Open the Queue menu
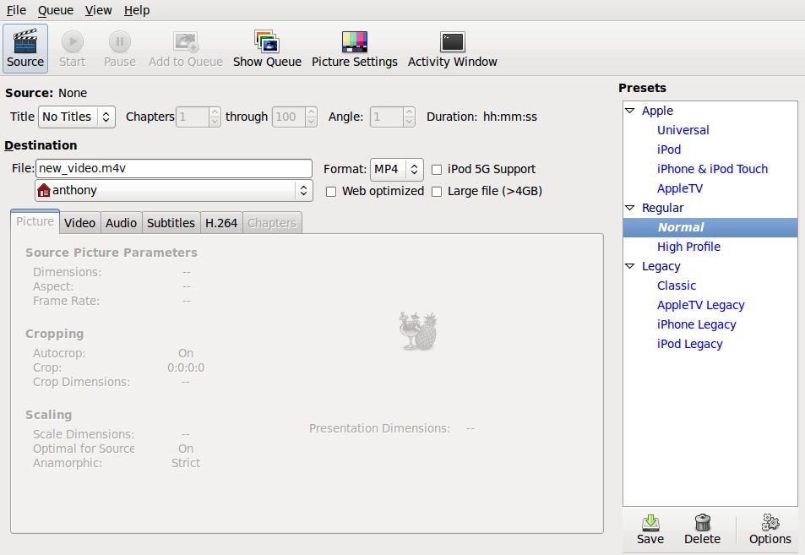This screenshot has height=555, width=805. 55,10
